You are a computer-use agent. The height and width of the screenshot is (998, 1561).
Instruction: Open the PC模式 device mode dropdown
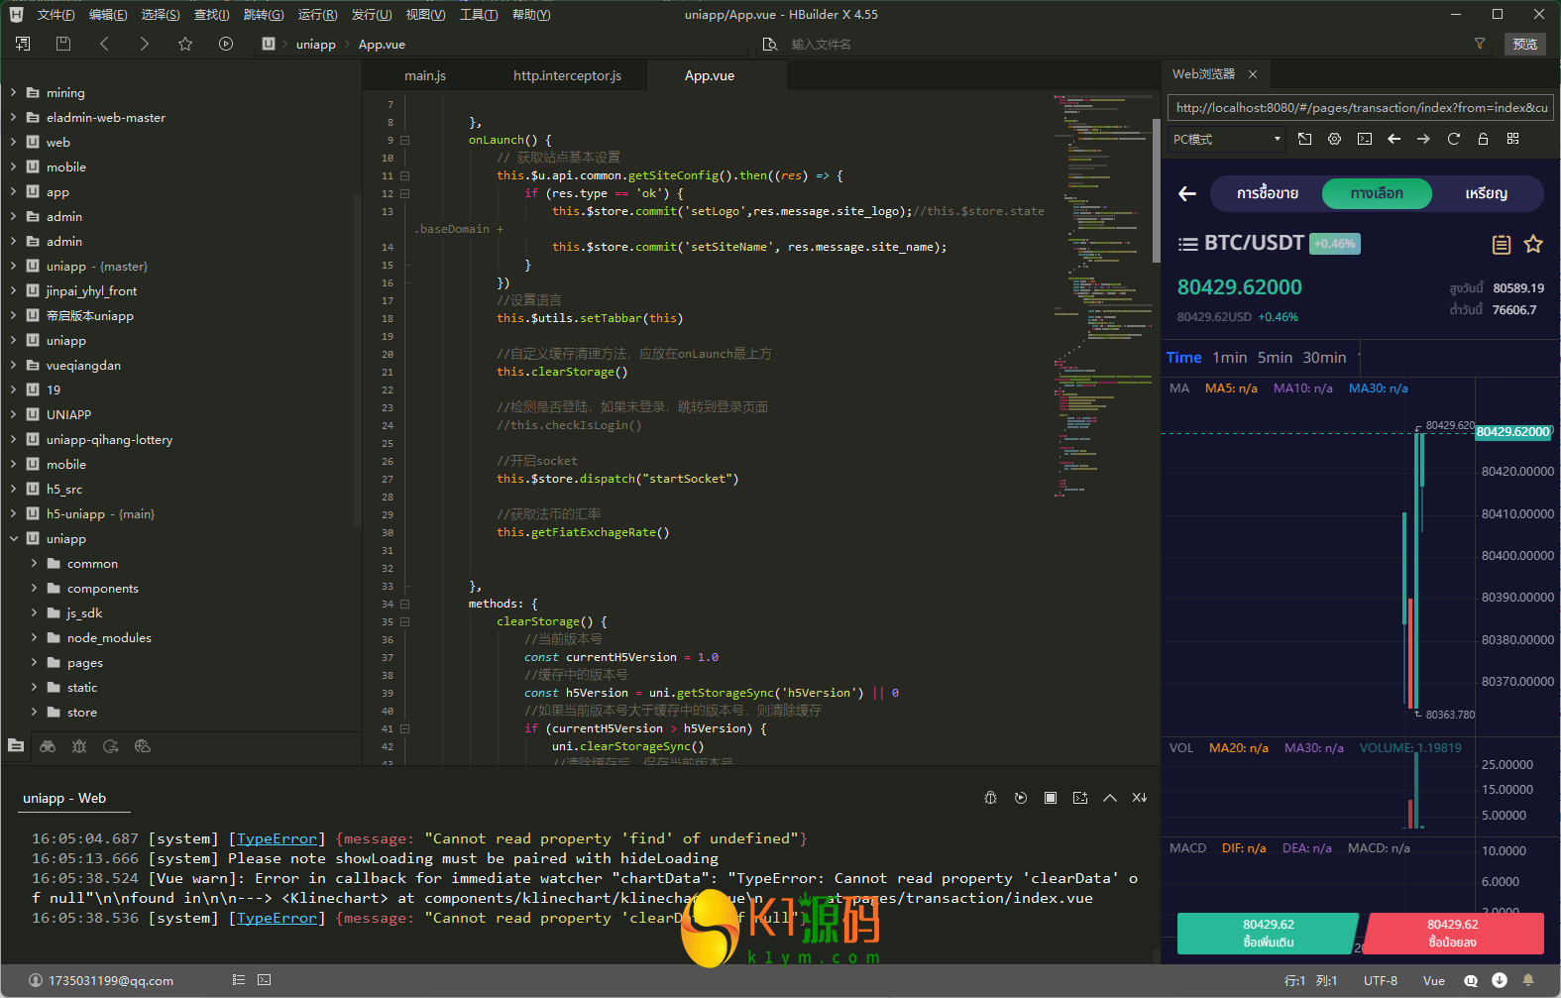pos(1226,139)
